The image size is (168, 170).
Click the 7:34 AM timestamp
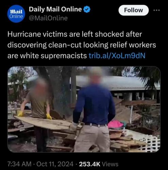coord(19,164)
